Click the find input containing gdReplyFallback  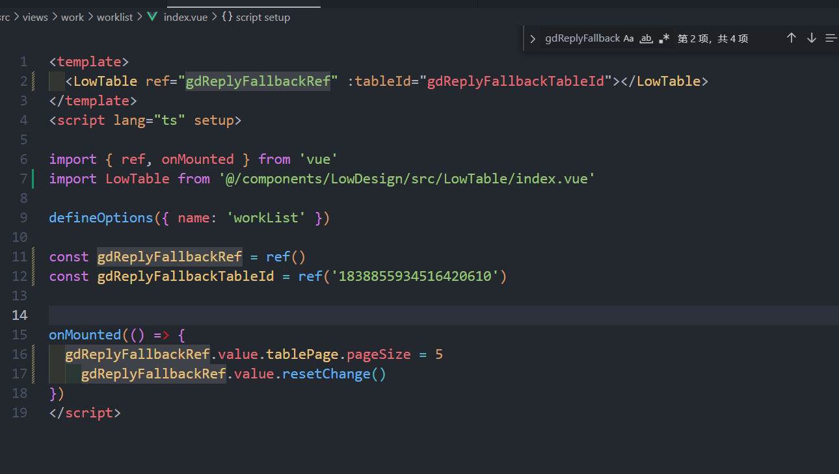pyautogui.click(x=582, y=38)
